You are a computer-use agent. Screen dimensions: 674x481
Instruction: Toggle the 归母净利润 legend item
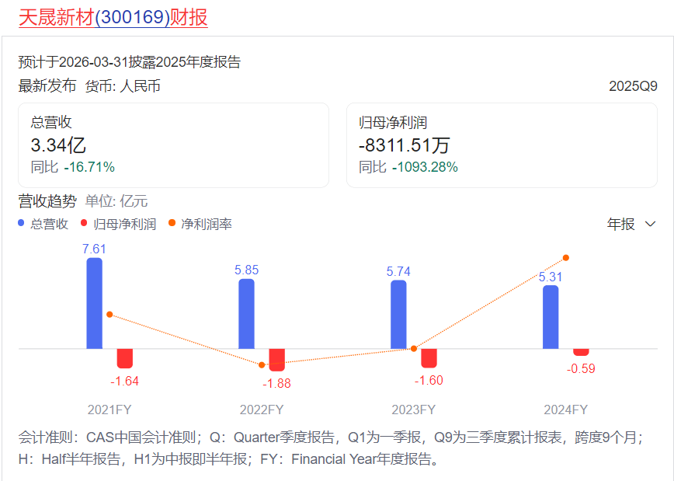pos(119,224)
